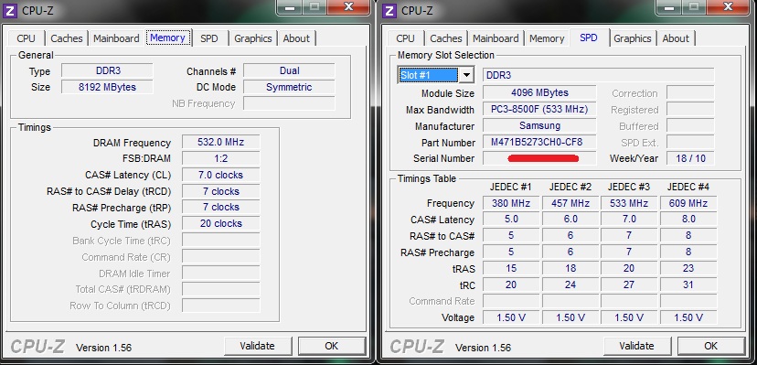The height and width of the screenshot is (365, 757).
Task: Click the CPU-Z icon in right window title bar
Action: click(x=390, y=10)
